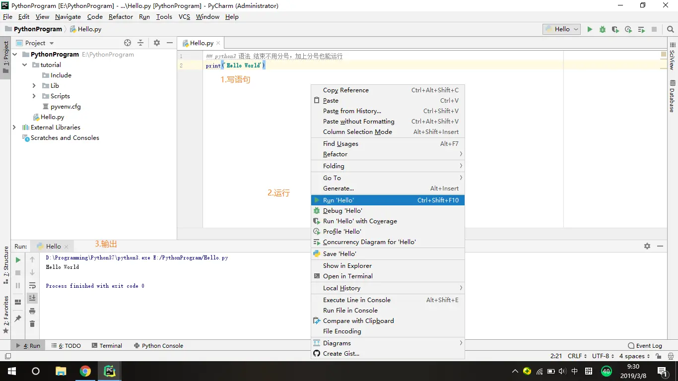Open the VCS menu
The width and height of the screenshot is (678, 381).
[184, 17]
